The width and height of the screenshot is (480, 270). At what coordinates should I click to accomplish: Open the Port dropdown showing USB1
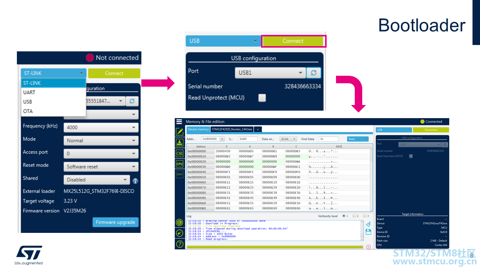click(270, 73)
